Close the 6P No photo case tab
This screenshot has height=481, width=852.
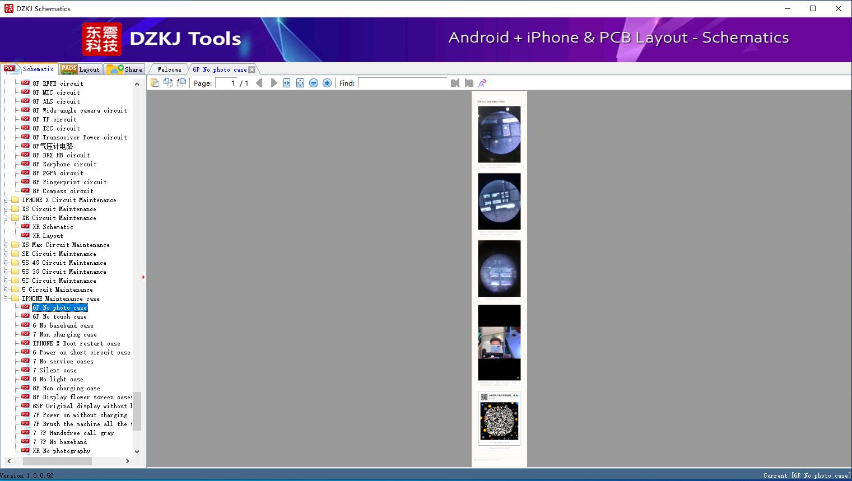(x=252, y=69)
